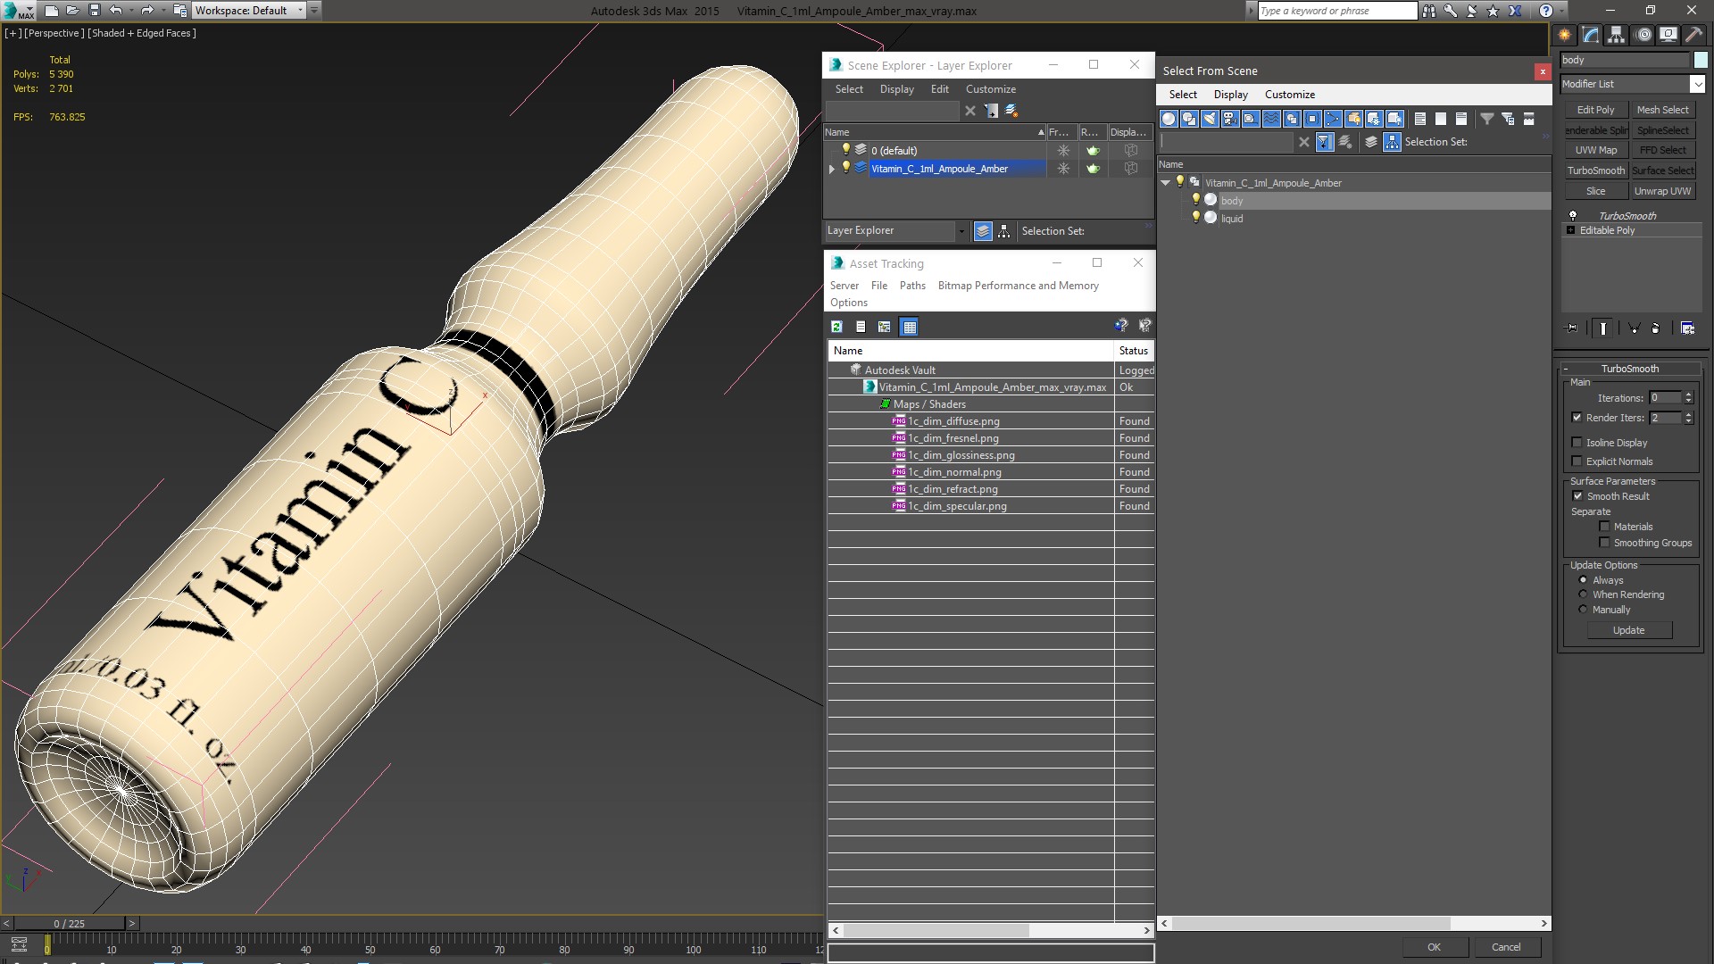This screenshot has width=1714, height=964.
Task: Open Customize menu in Select From Scene
Action: [1289, 95]
